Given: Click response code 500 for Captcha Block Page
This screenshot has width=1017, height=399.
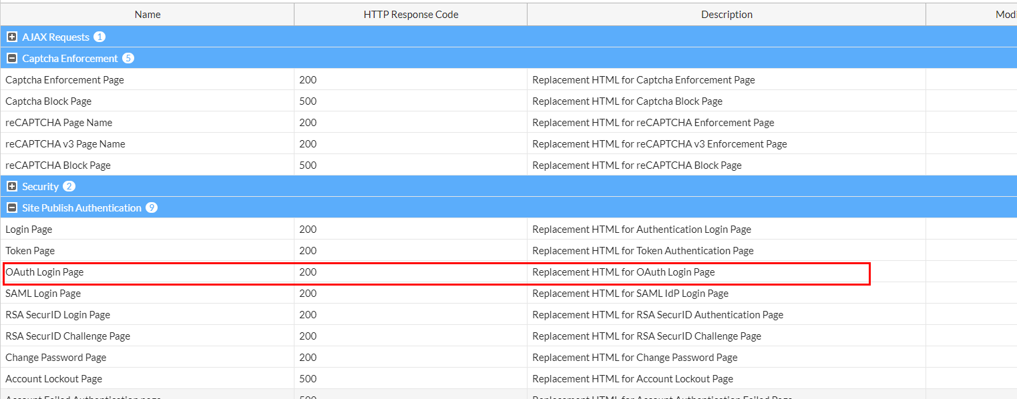Looking at the screenshot, I should (x=308, y=101).
